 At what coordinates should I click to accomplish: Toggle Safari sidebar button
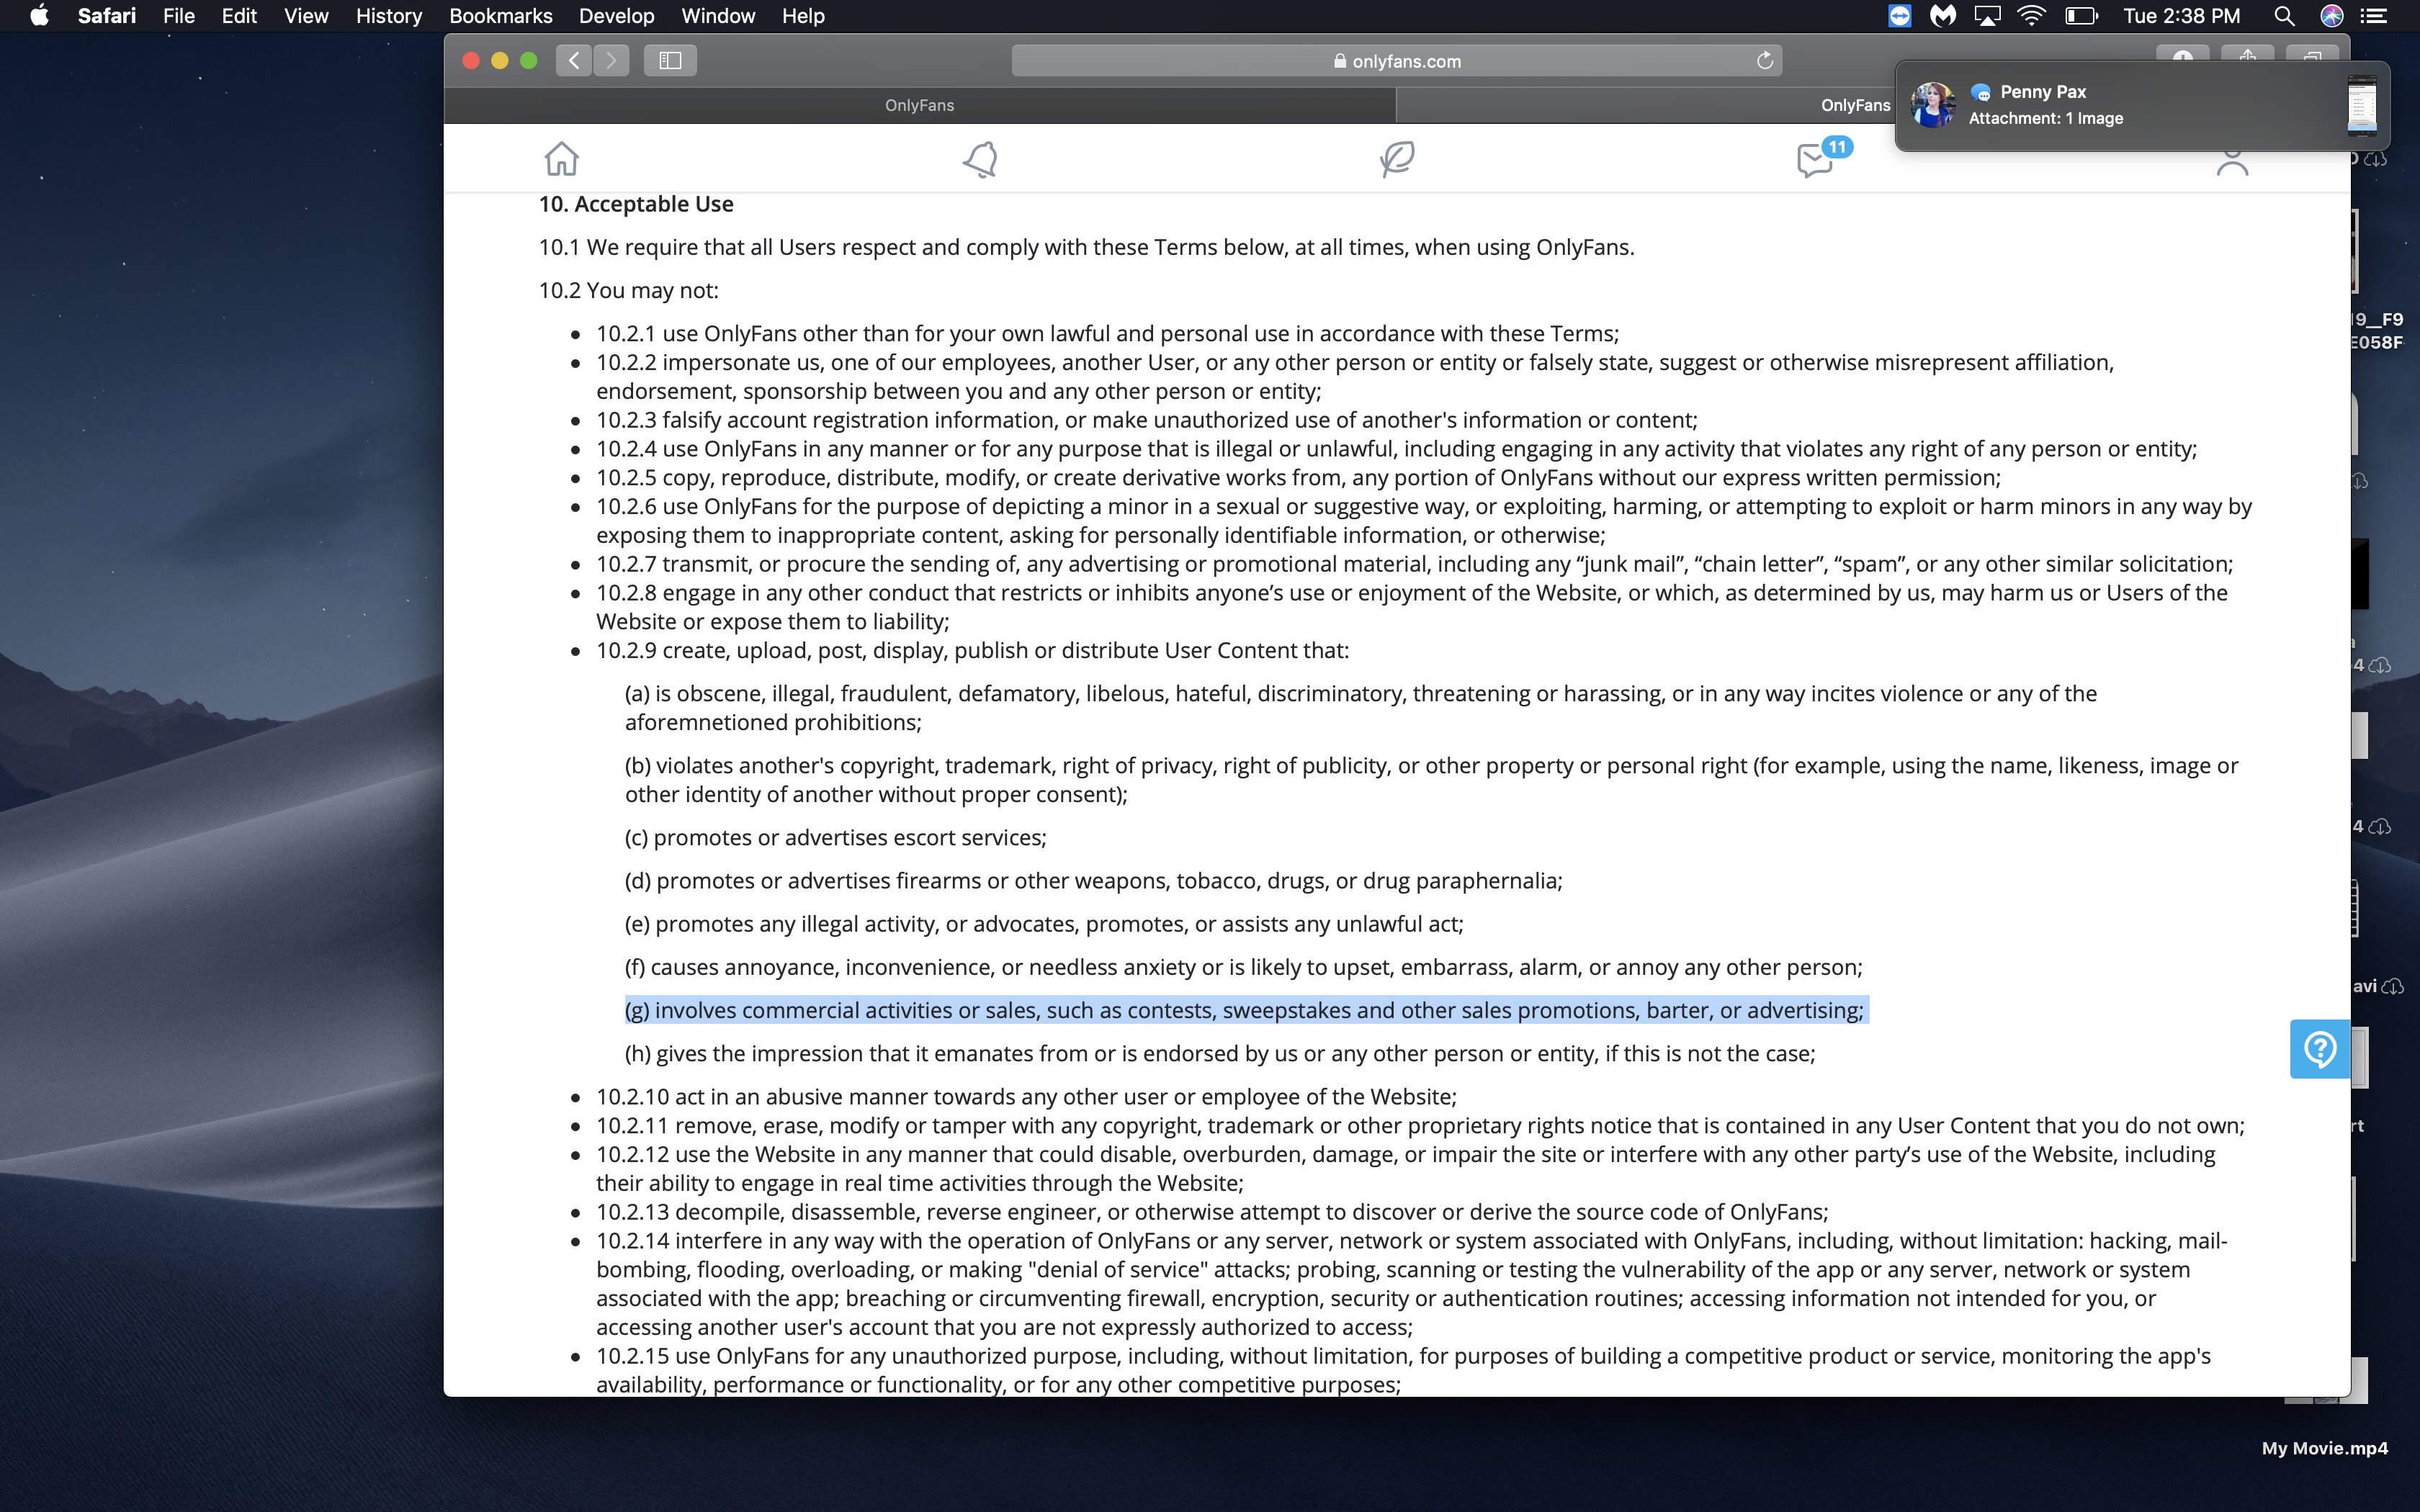[x=670, y=61]
